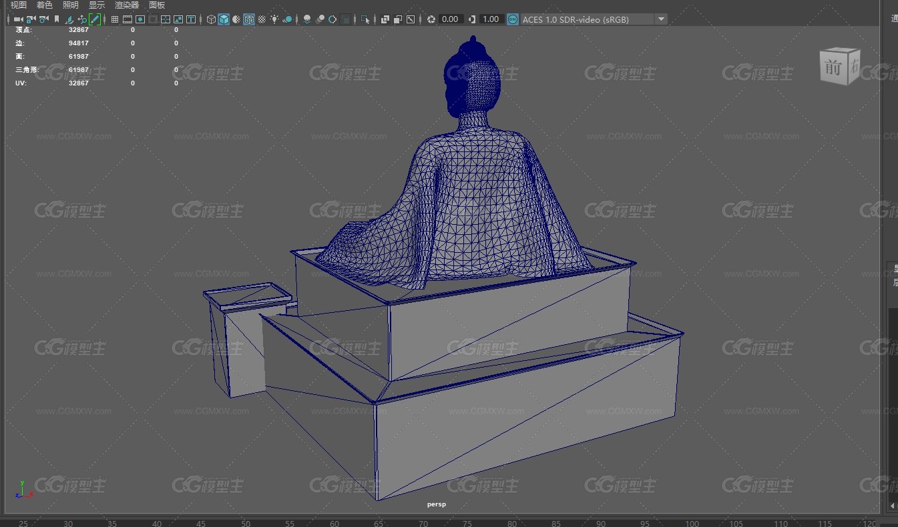Click the Use Default Material icon
The height and width of the screenshot is (527, 898).
236,19
